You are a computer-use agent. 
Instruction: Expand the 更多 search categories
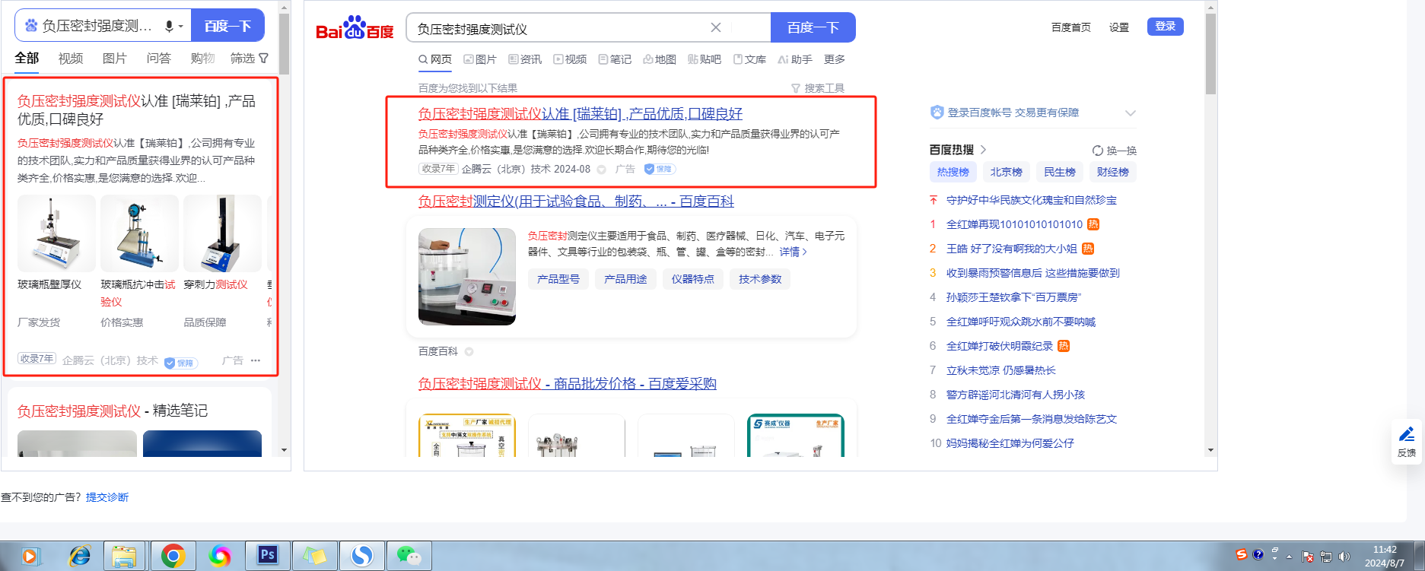(x=834, y=59)
